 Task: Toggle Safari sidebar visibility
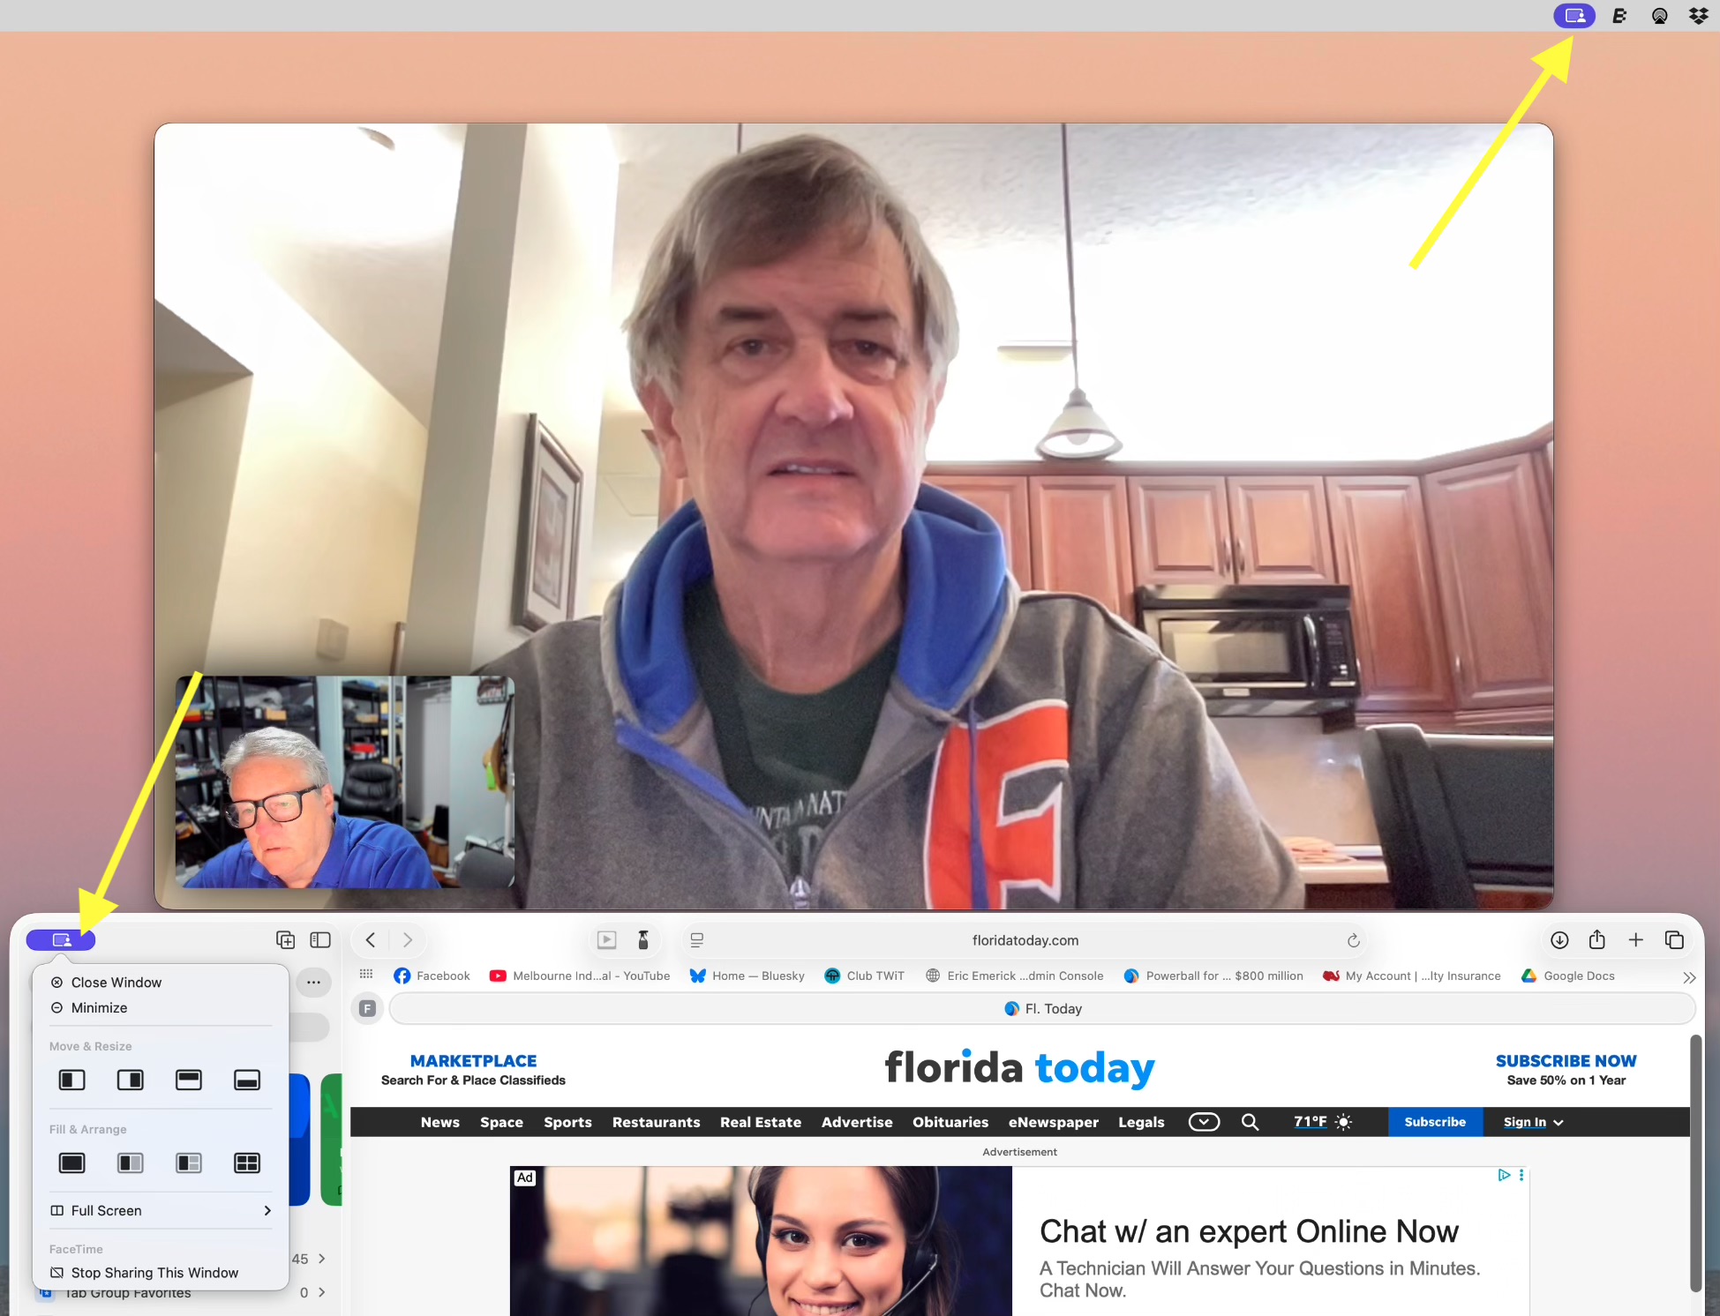(320, 940)
